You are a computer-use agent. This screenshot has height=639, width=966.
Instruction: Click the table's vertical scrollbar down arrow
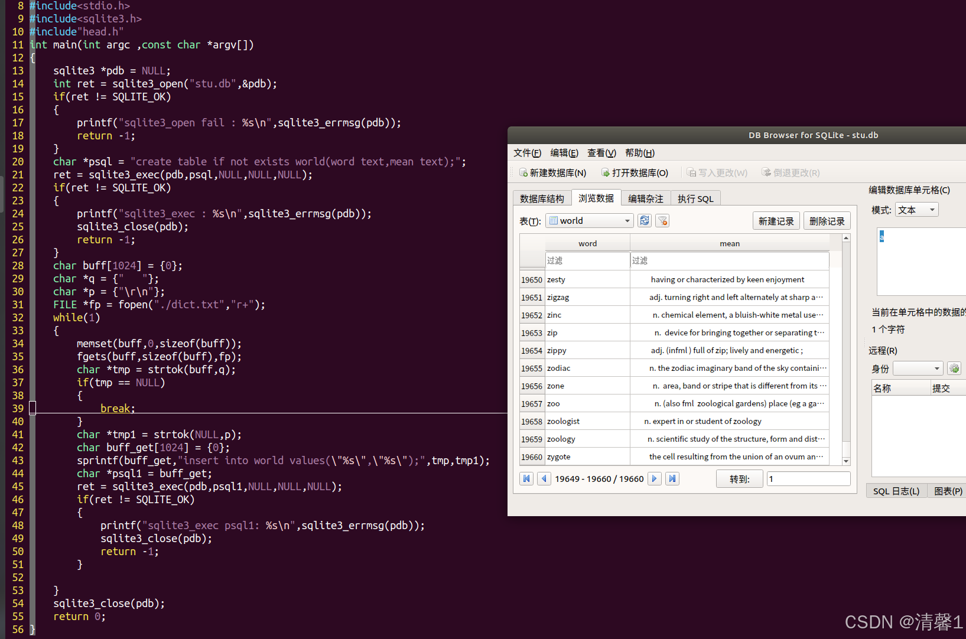coord(846,461)
